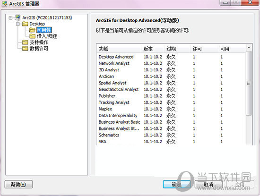The height and width of the screenshot is (196, 260).
Task: Click the open folder icon beside 可用性
Action: click(32, 30)
